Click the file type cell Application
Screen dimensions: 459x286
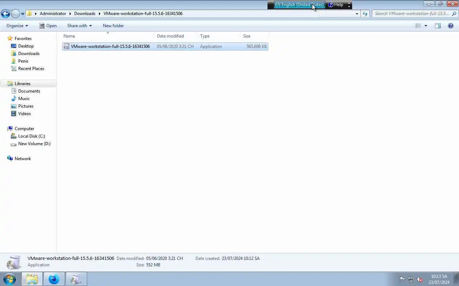coord(211,46)
